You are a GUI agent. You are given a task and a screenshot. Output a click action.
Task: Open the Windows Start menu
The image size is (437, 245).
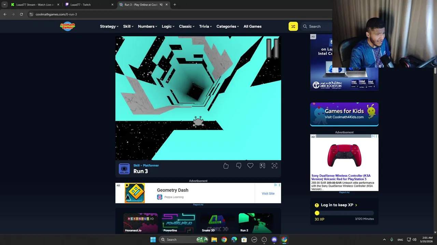coord(153,240)
